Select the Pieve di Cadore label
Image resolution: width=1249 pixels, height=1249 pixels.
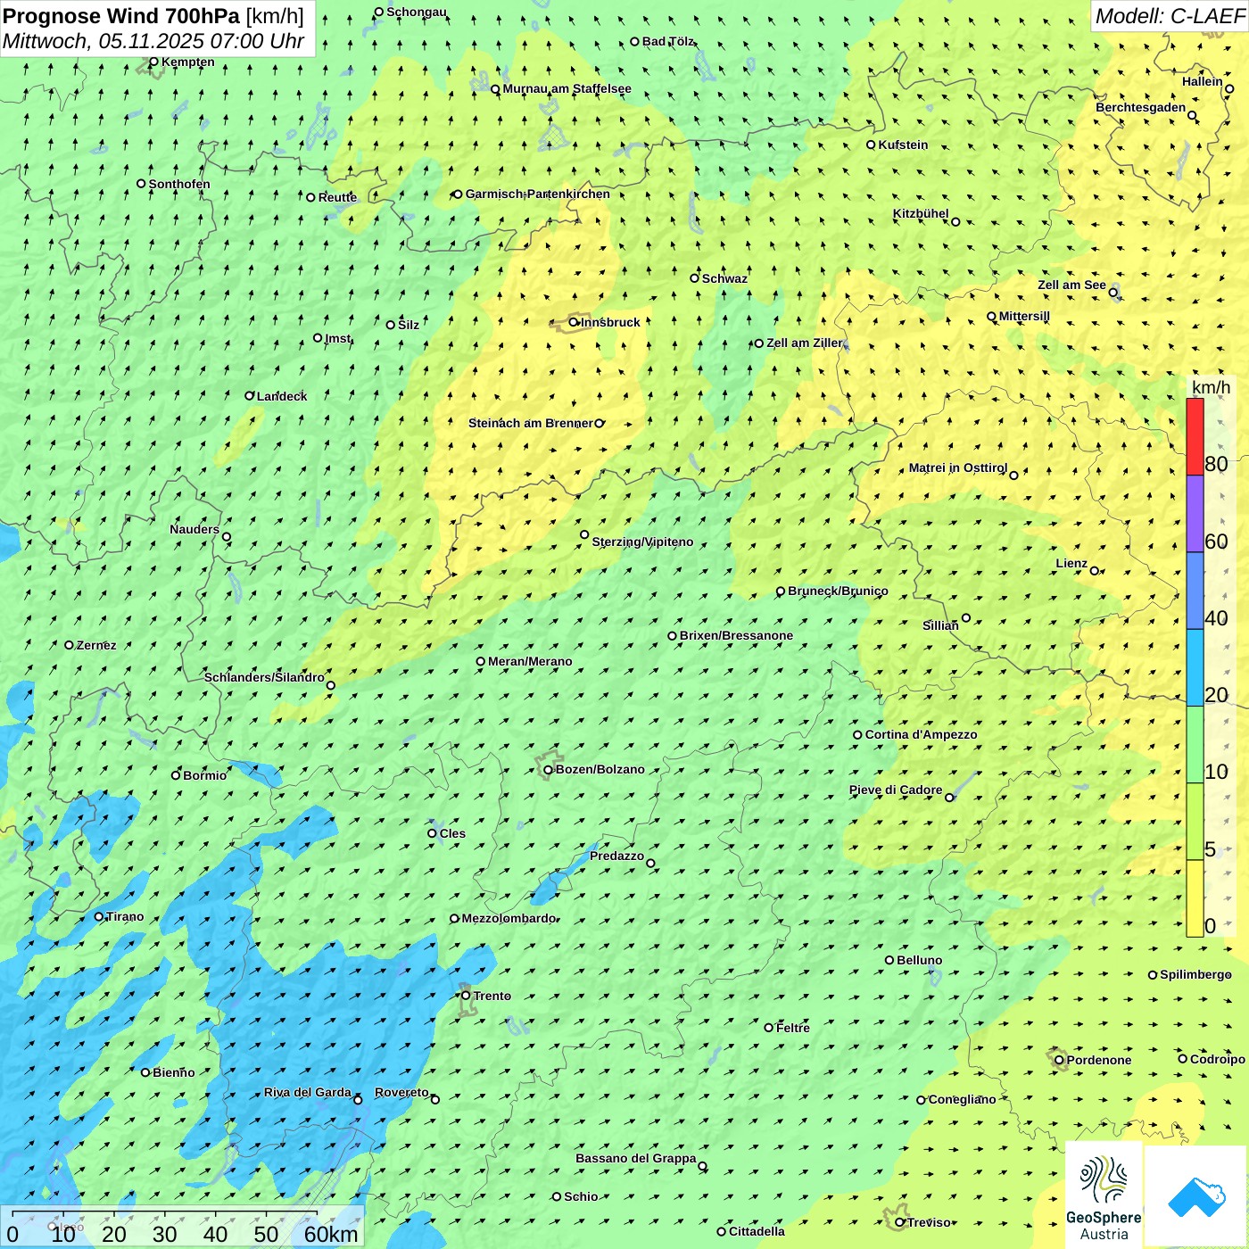896,790
